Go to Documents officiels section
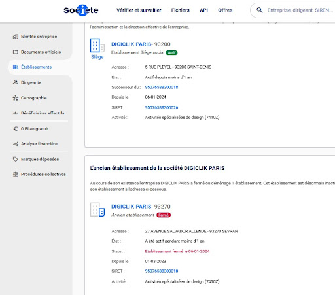The height and width of the screenshot is (295, 335). pos(41,52)
